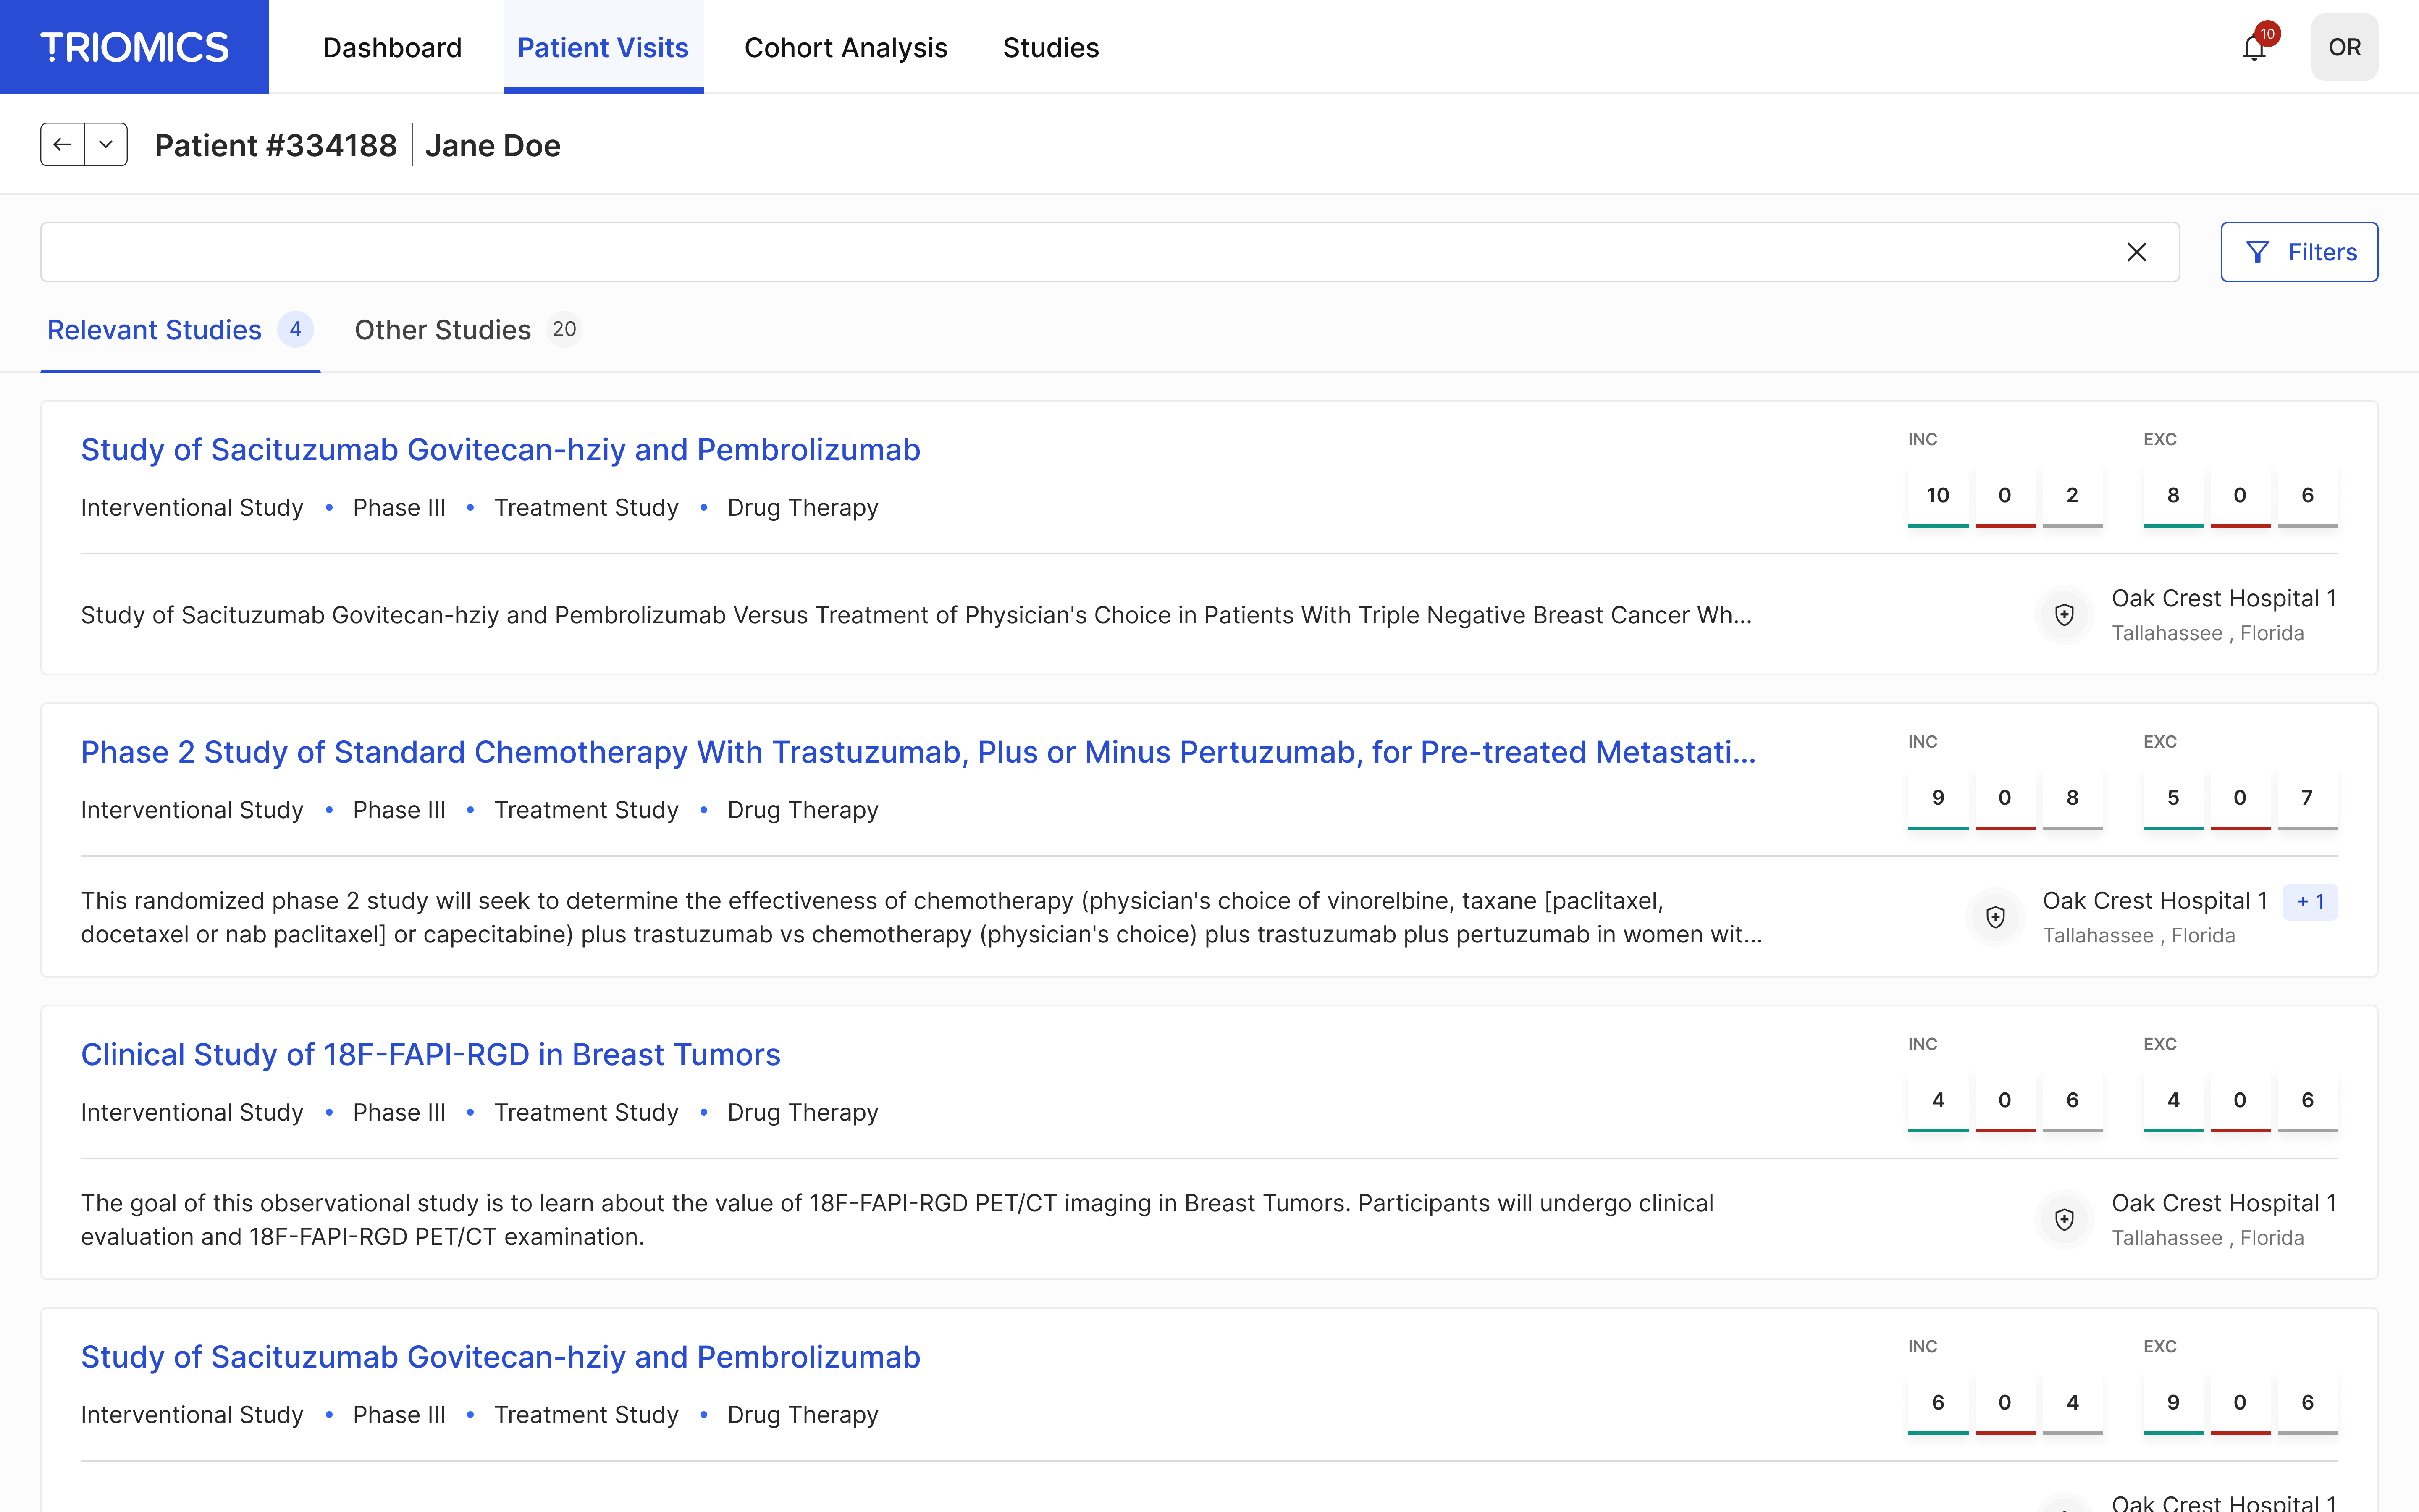The width and height of the screenshot is (2419, 1512).
Task: Open first Sacituzumab Govitecan-hziy and Pembrolizumab study
Action: point(500,450)
